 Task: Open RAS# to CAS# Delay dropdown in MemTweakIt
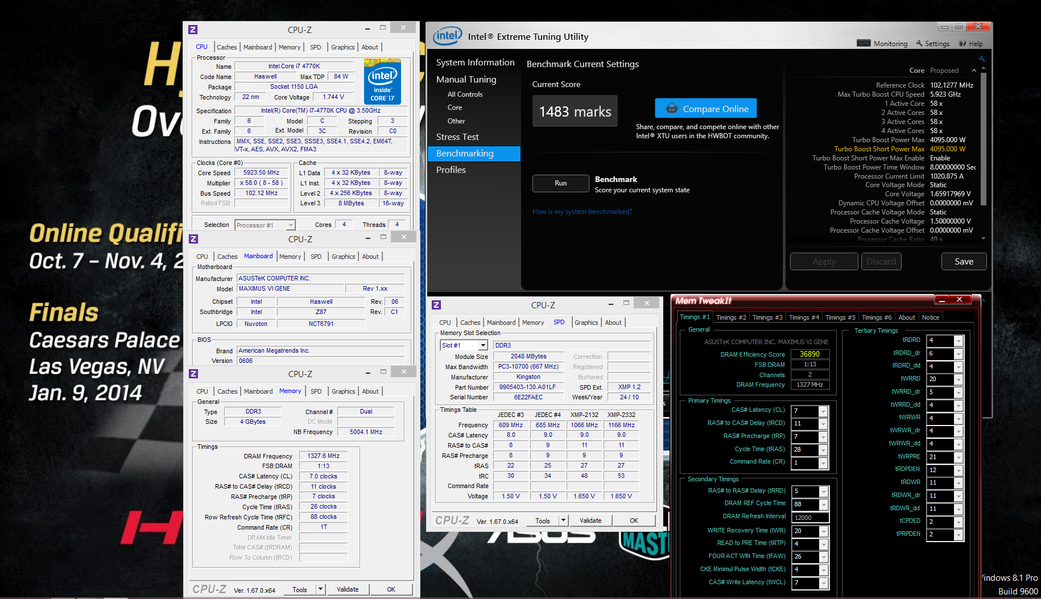pos(823,424)
